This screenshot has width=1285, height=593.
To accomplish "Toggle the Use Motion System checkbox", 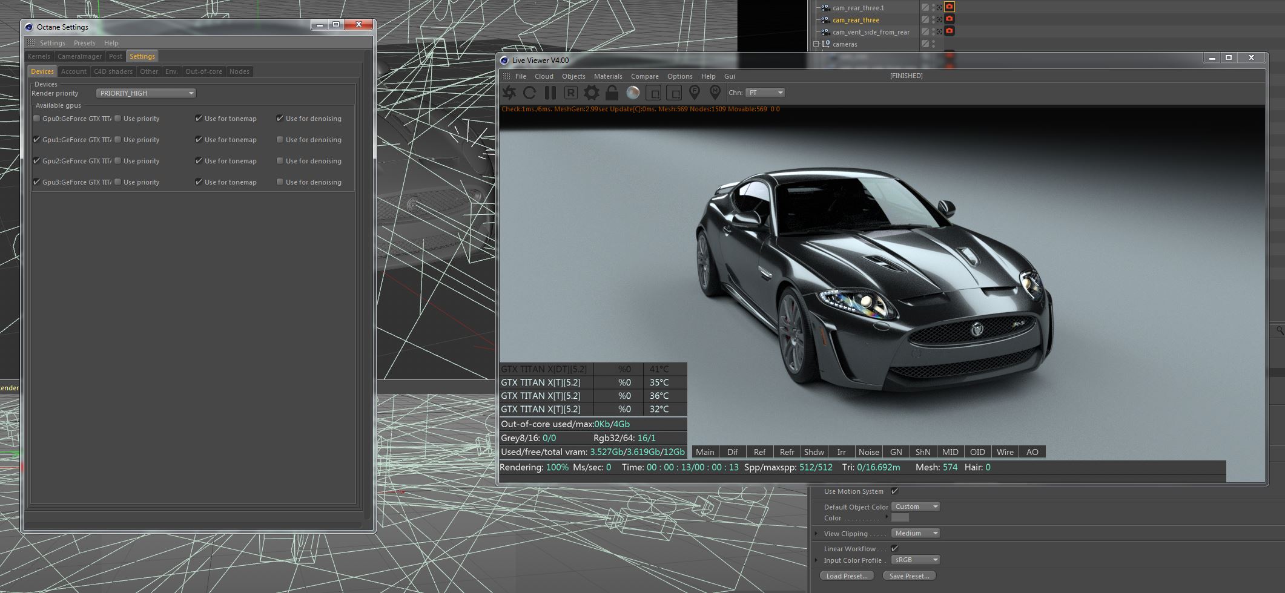I will point(895,491).
